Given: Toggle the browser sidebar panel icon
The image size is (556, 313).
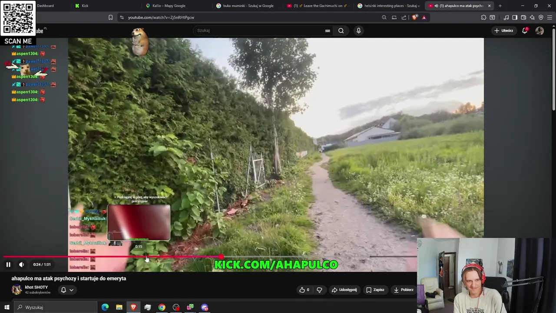Looking at the screenshot, I should pos(515,17).
